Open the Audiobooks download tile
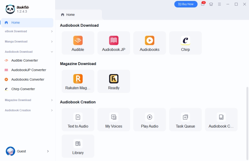The image size is (249, 161). point(150,43)
